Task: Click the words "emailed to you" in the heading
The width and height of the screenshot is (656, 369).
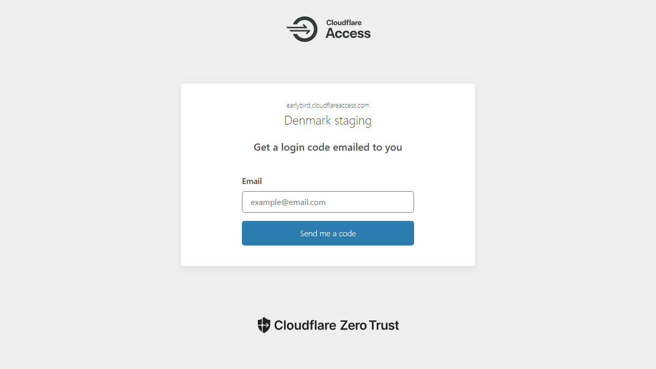Action: point(367,148)
